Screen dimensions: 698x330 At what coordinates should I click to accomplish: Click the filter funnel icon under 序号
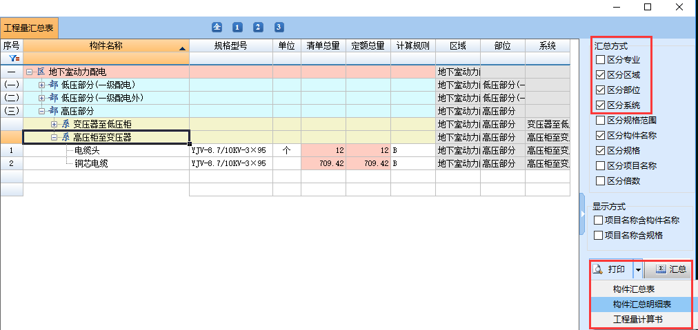click(x=14, y=59)
